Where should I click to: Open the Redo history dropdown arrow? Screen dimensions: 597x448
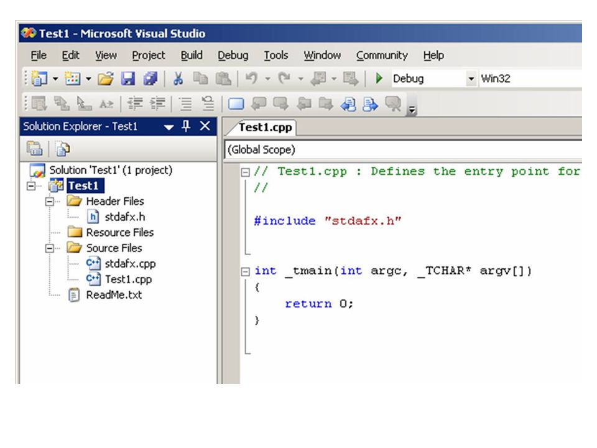pos(300,79)
